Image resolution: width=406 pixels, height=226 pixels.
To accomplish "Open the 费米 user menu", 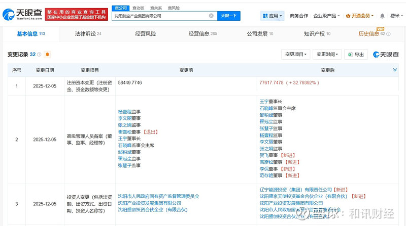I will (x=396, y=16).
